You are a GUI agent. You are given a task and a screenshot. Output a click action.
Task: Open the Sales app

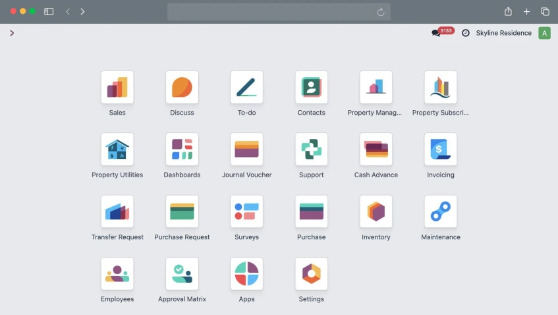pyautogui.click(x=117, y=88)
